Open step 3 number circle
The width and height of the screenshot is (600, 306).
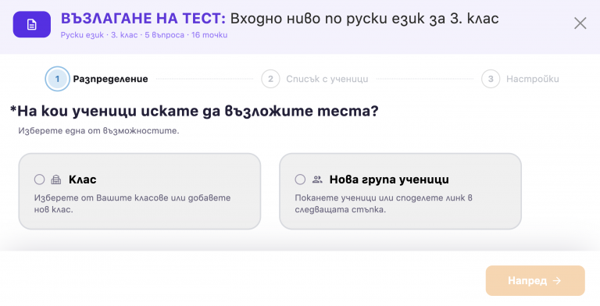(x=491, y=79)
